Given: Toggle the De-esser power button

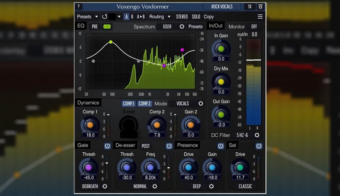Looking at the screenshot, I should 169,146.
